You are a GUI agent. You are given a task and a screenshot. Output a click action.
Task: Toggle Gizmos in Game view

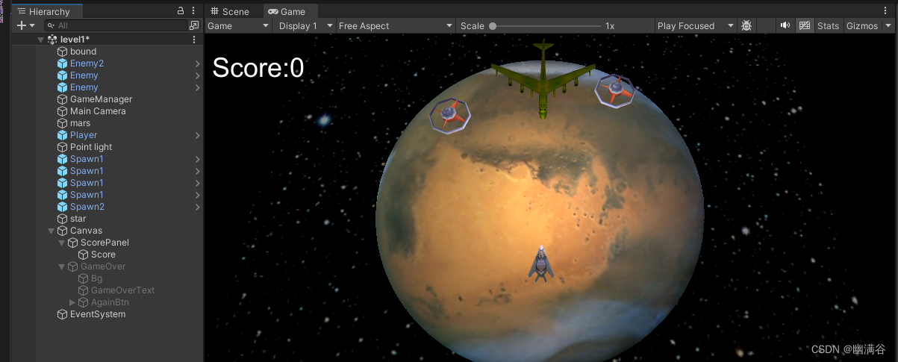pyautogui.click(x=862, y=25)
